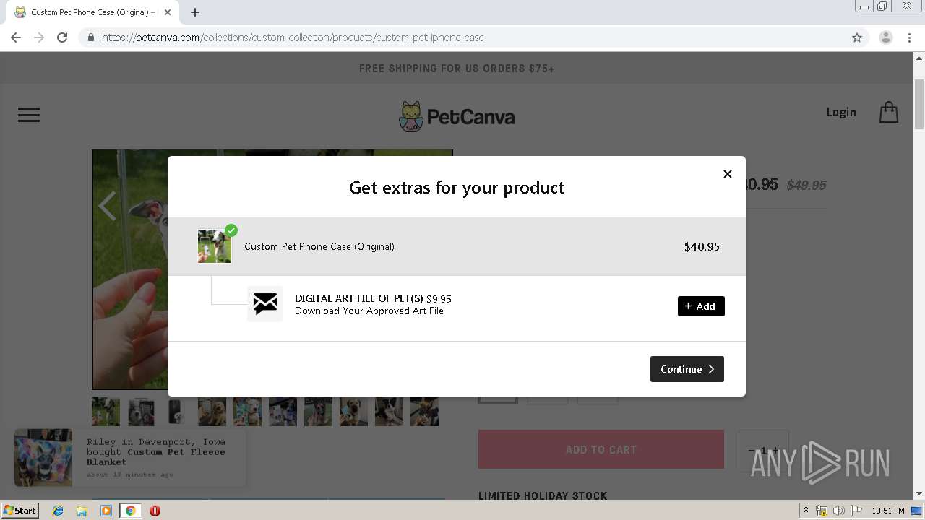The width and height of the screenshot is (925, 520).
Task: Click the Login link
Action: (840, 112)
